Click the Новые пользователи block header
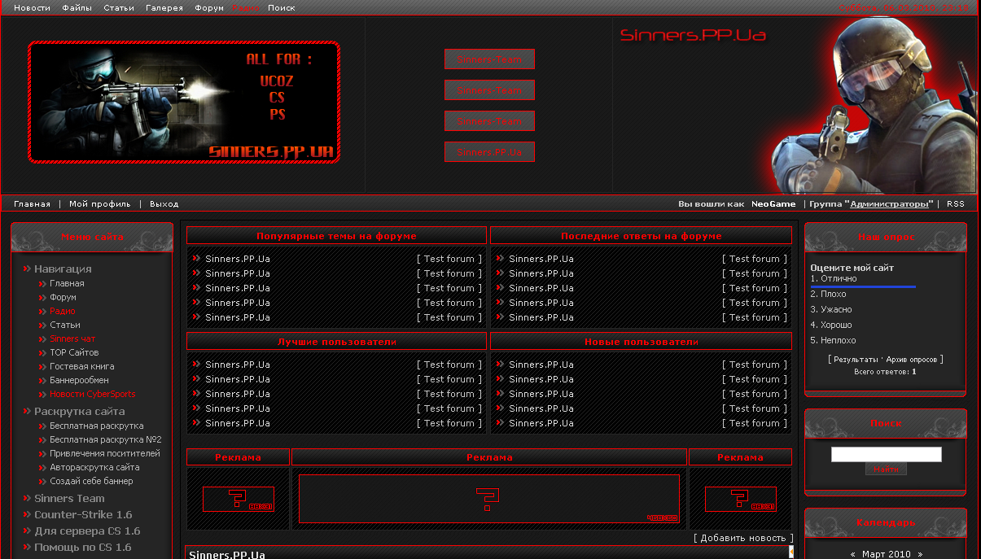 [642, 342]
